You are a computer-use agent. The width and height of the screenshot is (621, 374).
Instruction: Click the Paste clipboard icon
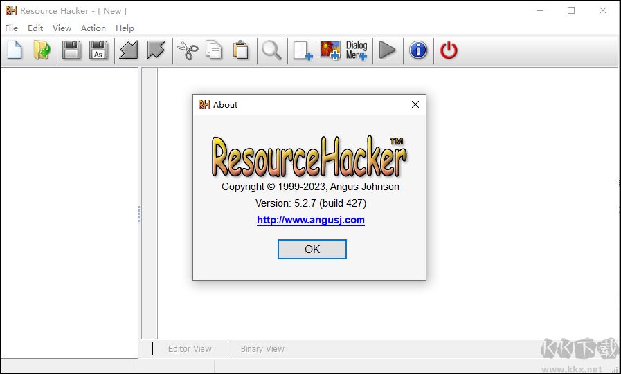[x=241, y=50]
